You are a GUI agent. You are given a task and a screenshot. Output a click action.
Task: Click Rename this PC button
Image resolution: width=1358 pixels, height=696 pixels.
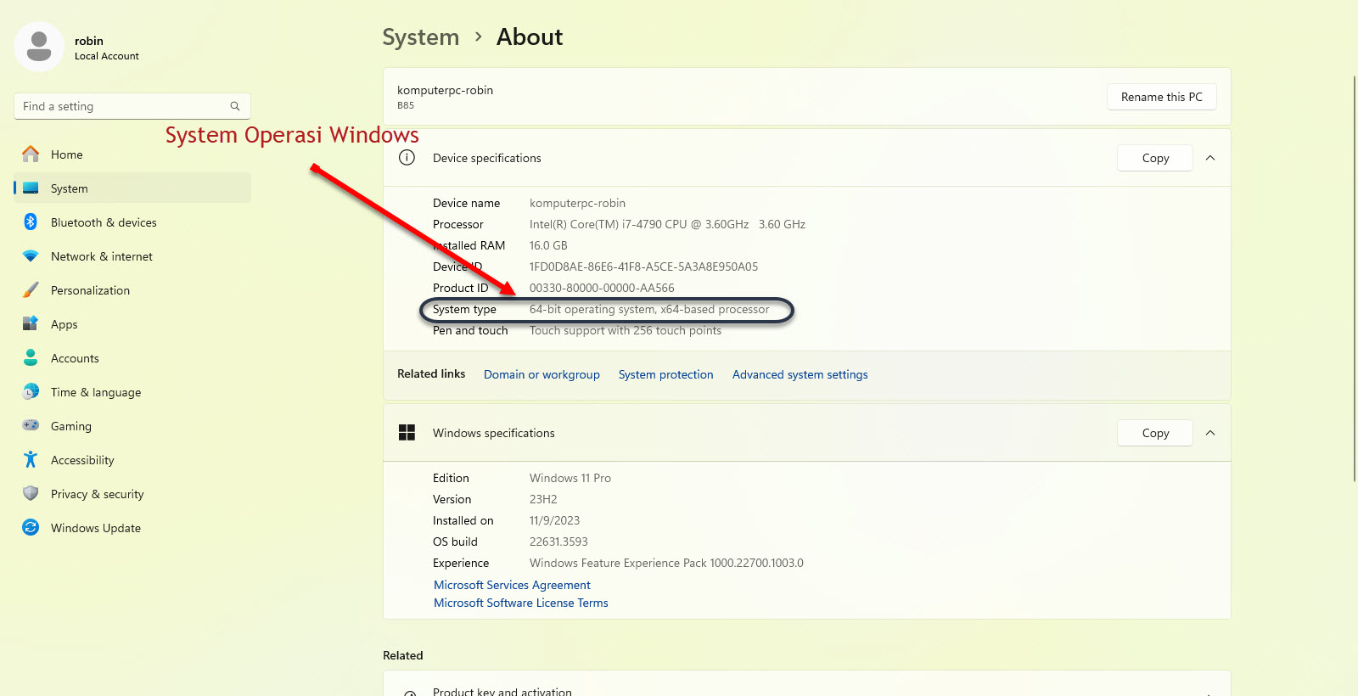pyautogui.click(x=1161, y=97)
